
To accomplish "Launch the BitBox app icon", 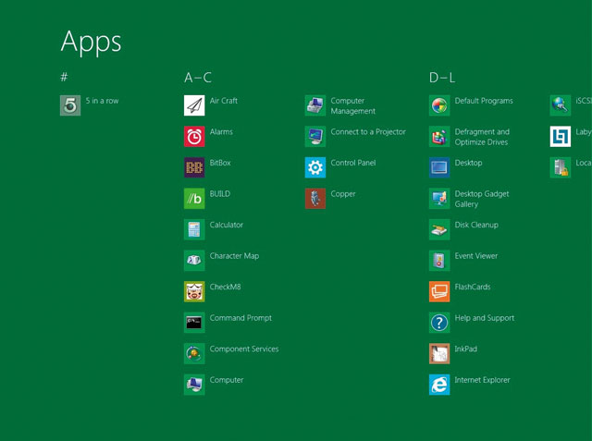I will pos(194,167).
